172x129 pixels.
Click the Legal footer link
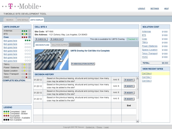pos(106,127)
